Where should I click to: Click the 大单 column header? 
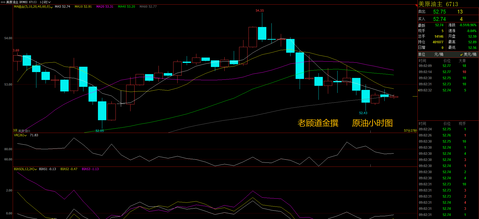462,61
